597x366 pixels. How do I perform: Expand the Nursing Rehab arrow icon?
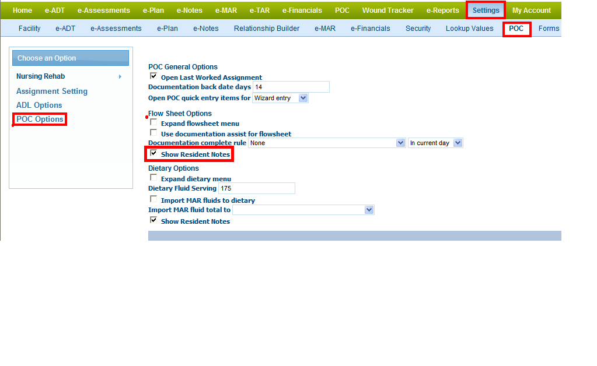120,76
